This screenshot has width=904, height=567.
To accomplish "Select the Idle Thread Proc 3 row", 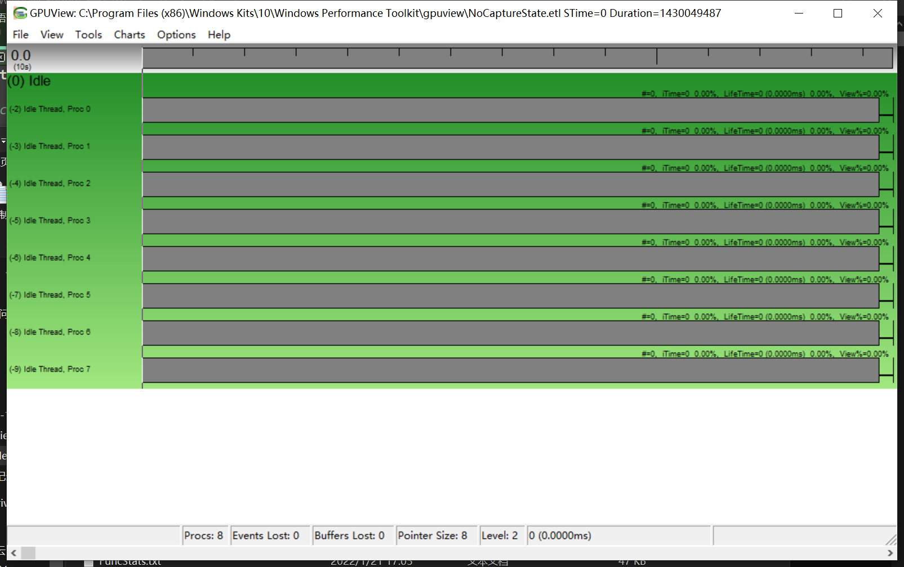I will point(50,220).
